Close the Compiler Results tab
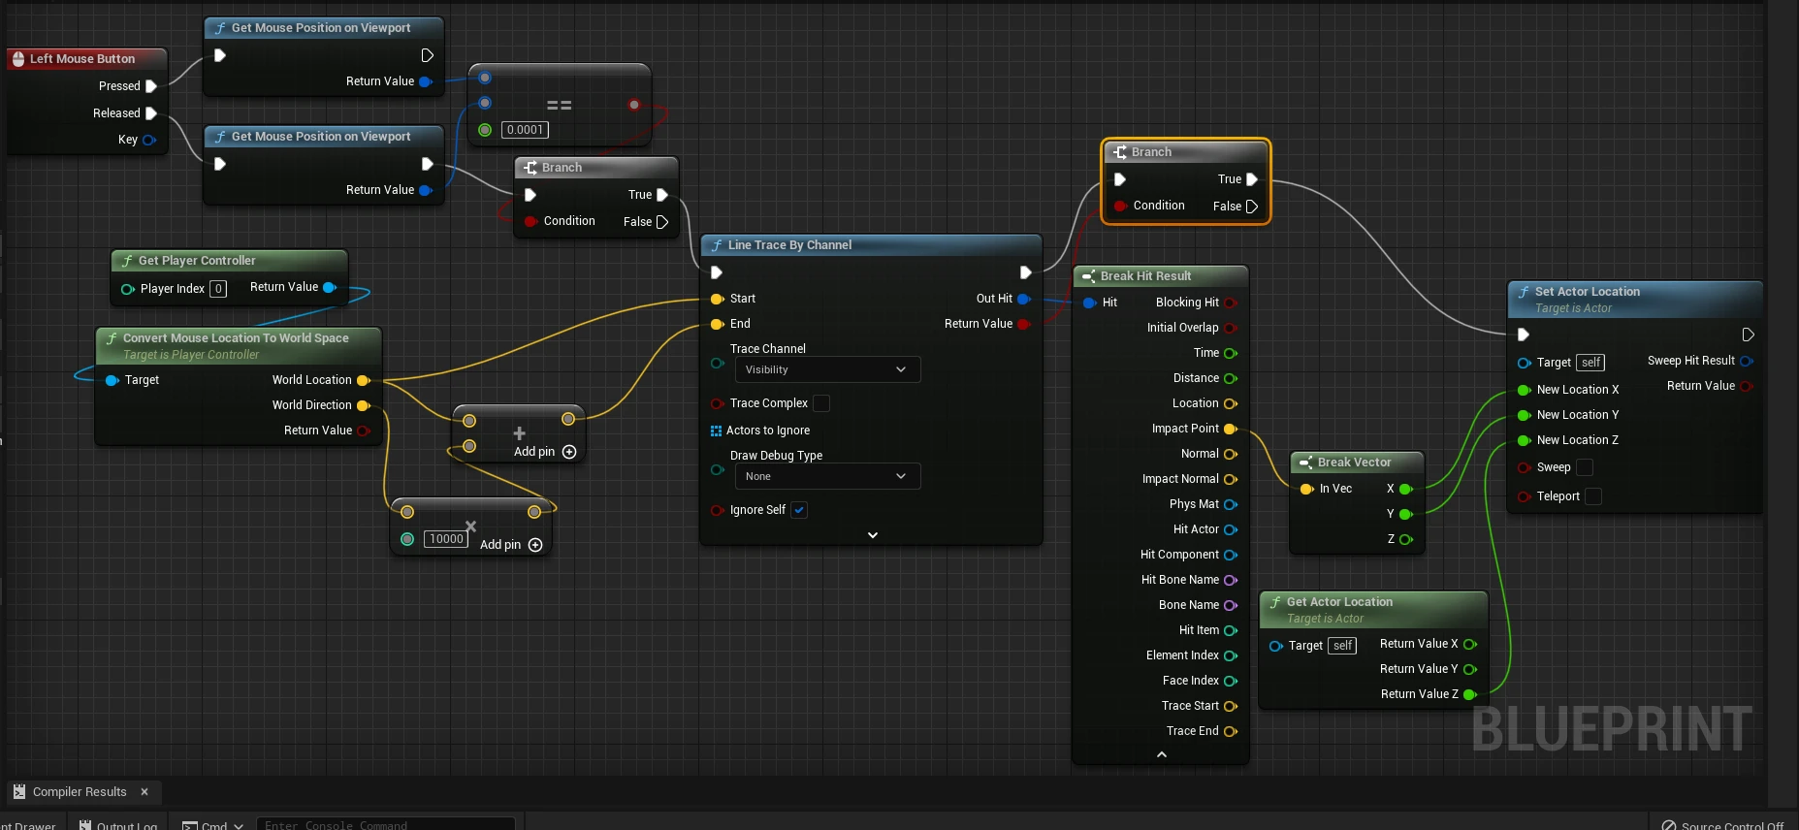 point(145,792)
